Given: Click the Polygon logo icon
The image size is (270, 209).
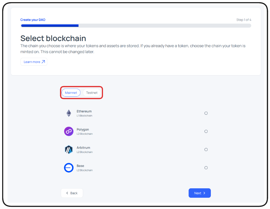Looking at the screenshot, I should click(69, 131).
